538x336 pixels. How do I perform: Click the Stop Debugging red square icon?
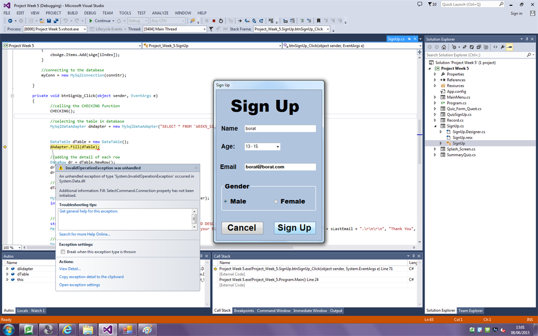pyautogui.click(x=214, y=21)
